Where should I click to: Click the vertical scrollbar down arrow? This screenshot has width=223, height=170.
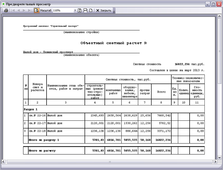(219, 157)
